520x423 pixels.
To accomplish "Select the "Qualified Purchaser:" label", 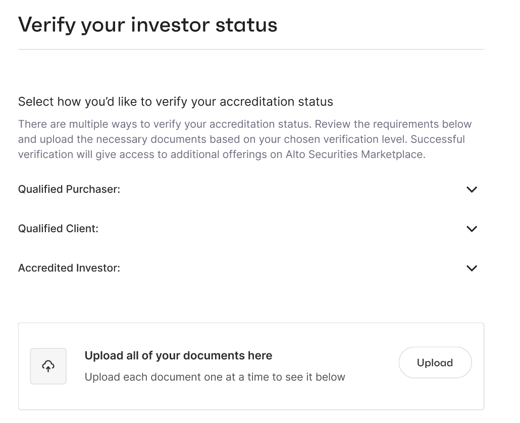I will point(69,189).
